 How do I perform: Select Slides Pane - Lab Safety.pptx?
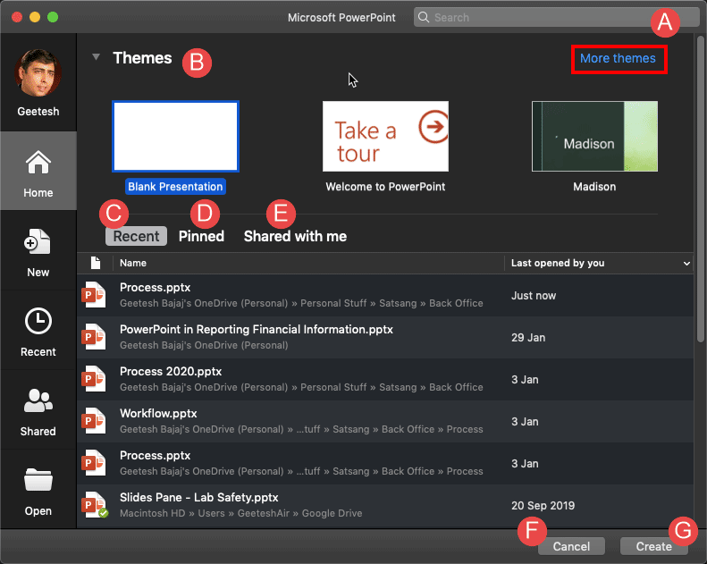385,505
